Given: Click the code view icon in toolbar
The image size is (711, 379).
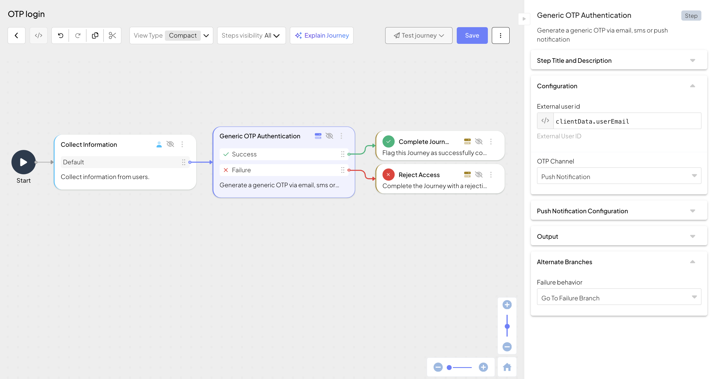Looking at the screenshot, I should point(38,35).
